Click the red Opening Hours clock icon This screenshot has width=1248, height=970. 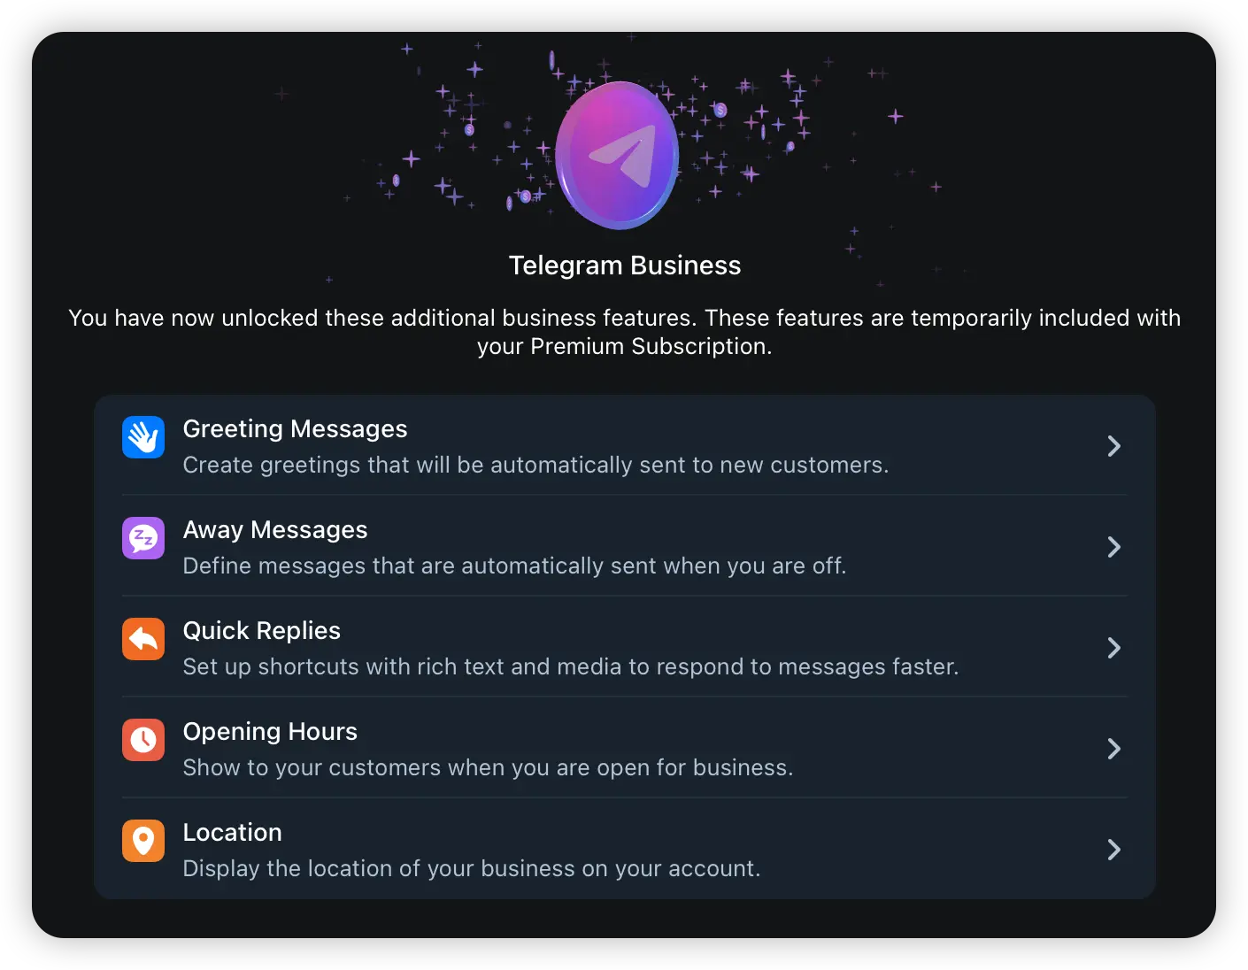tap(143, 740)
